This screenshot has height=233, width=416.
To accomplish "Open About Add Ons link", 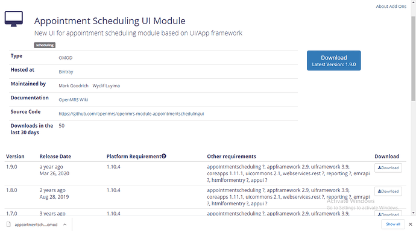I will [x=391, y=7].
